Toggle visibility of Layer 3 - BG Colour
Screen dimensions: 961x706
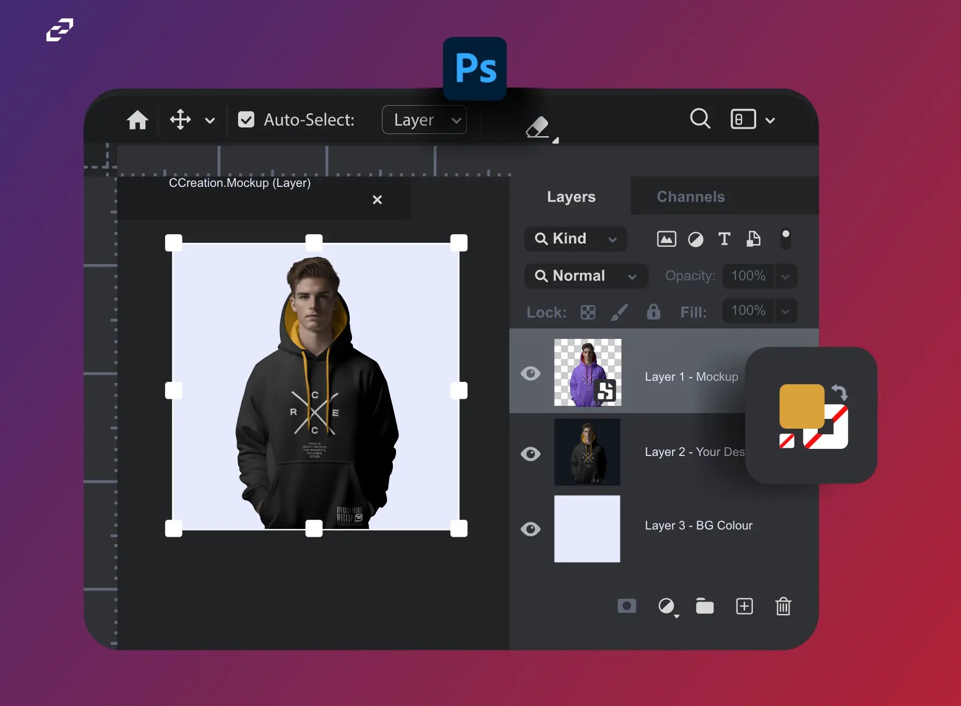point(531,529)
